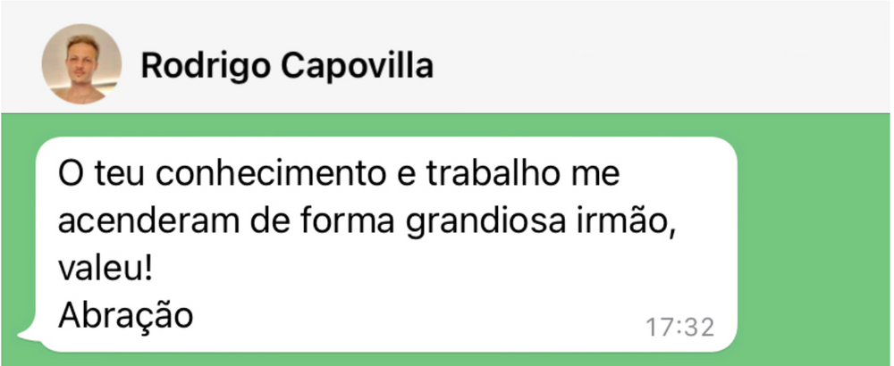Open Rodrigo Capovilla's profile picture

(81, 64)
